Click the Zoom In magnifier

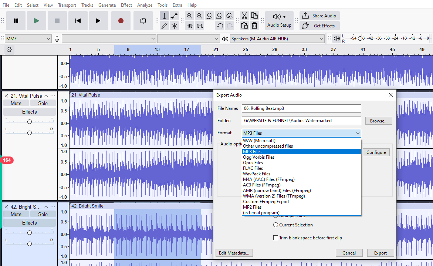pyautogui.click(x=189, y=16)
